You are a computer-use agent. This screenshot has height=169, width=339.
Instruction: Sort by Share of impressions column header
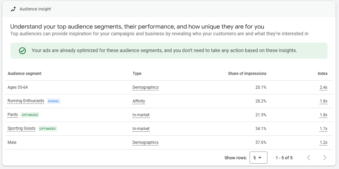coord(247,74)
